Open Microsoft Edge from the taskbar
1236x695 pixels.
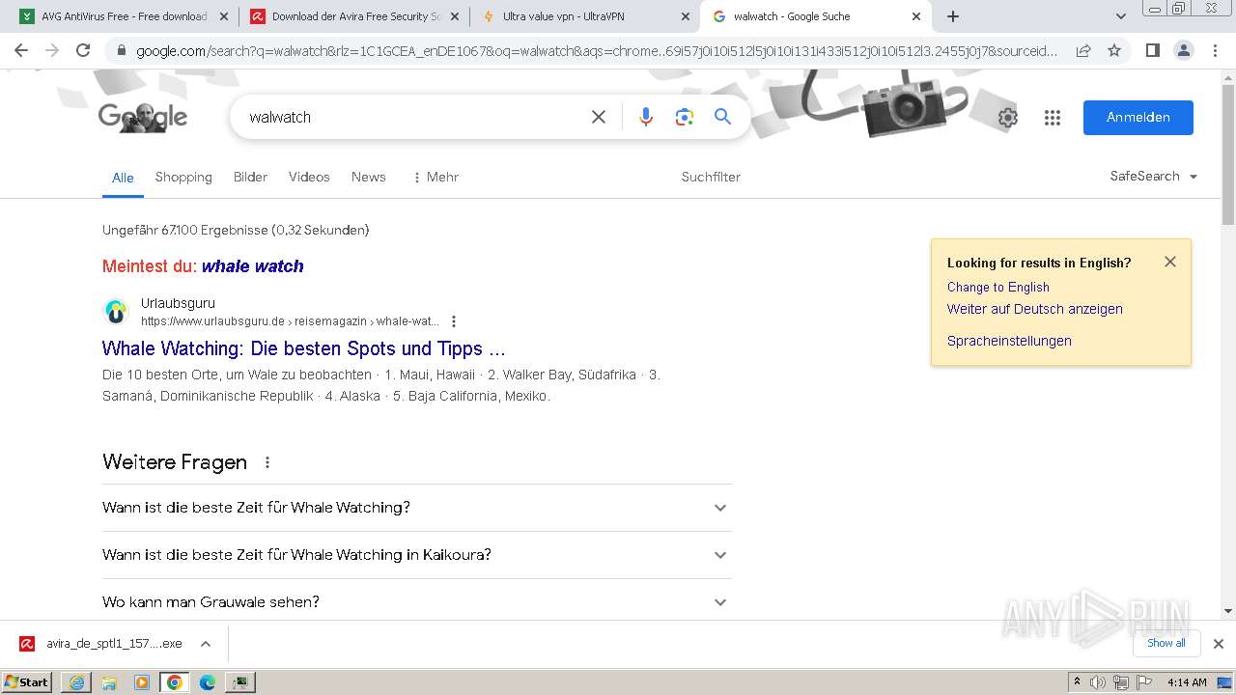[x=208, y=682]
